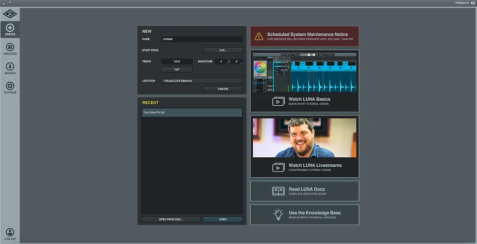Open the LUNA Livestreams video thumbnail

click(304, 138)
